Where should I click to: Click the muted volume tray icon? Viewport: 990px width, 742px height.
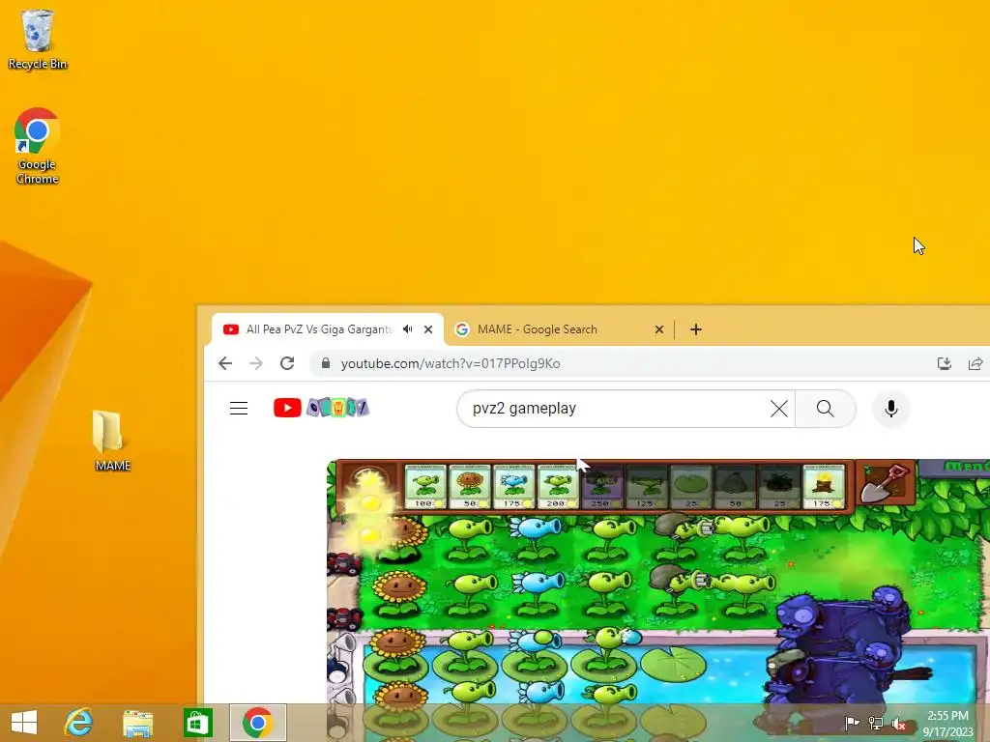tap(899, 723)
